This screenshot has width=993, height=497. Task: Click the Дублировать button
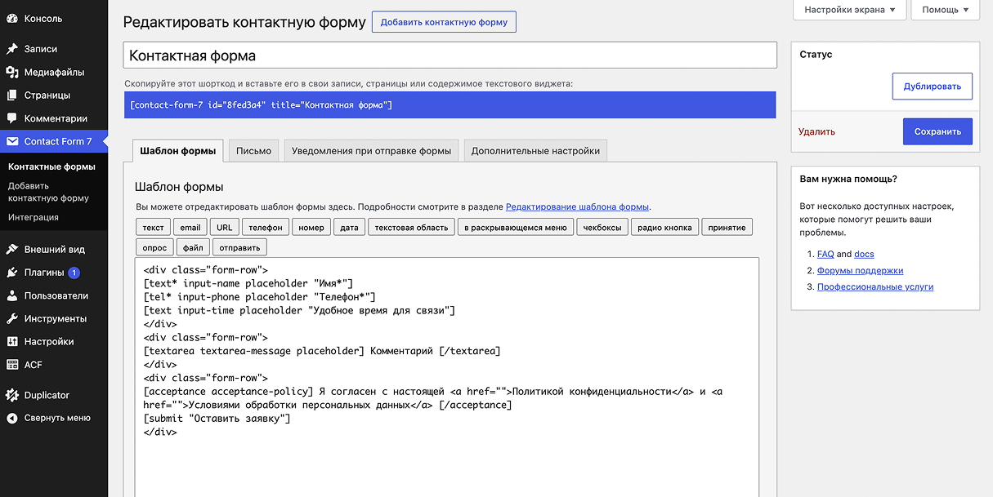932,87
